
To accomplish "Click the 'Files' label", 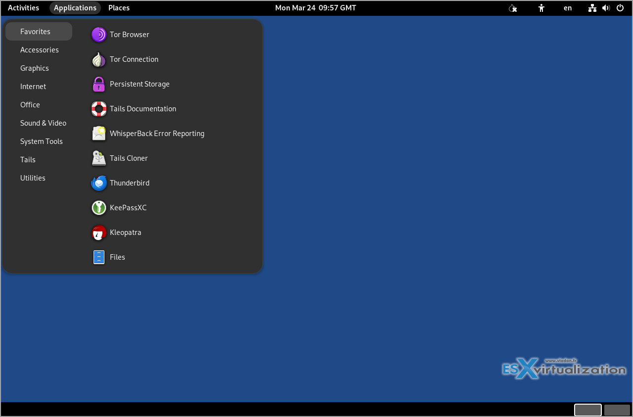I will (x=117, y=257).
